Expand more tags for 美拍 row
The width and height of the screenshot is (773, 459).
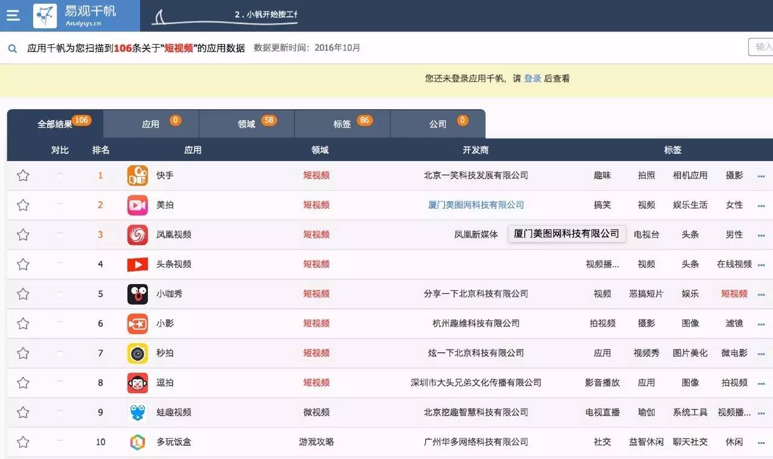761,206
